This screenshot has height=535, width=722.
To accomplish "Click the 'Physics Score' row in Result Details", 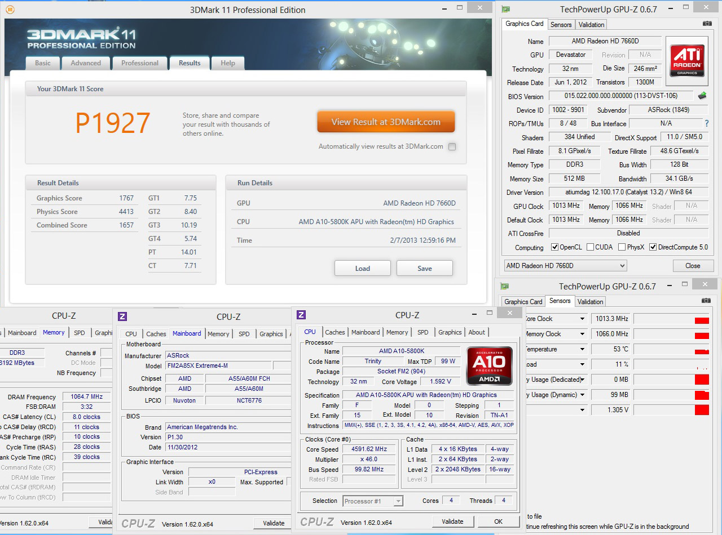I will tap(85, 212).
